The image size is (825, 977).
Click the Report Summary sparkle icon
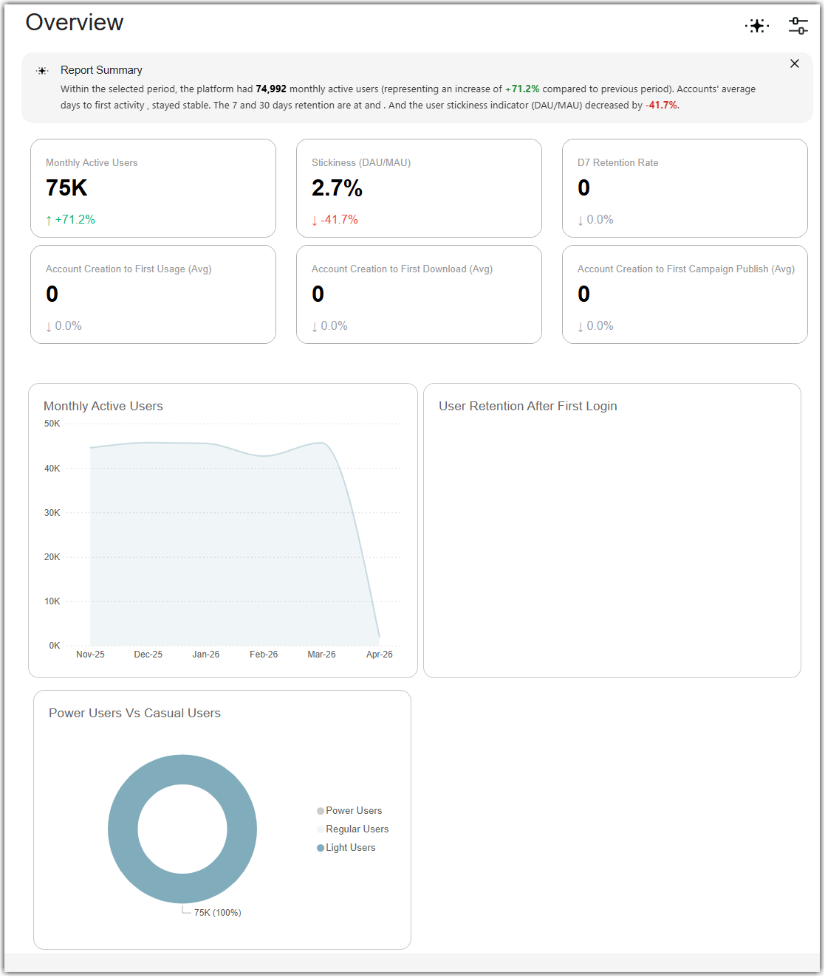coord(42,71)
